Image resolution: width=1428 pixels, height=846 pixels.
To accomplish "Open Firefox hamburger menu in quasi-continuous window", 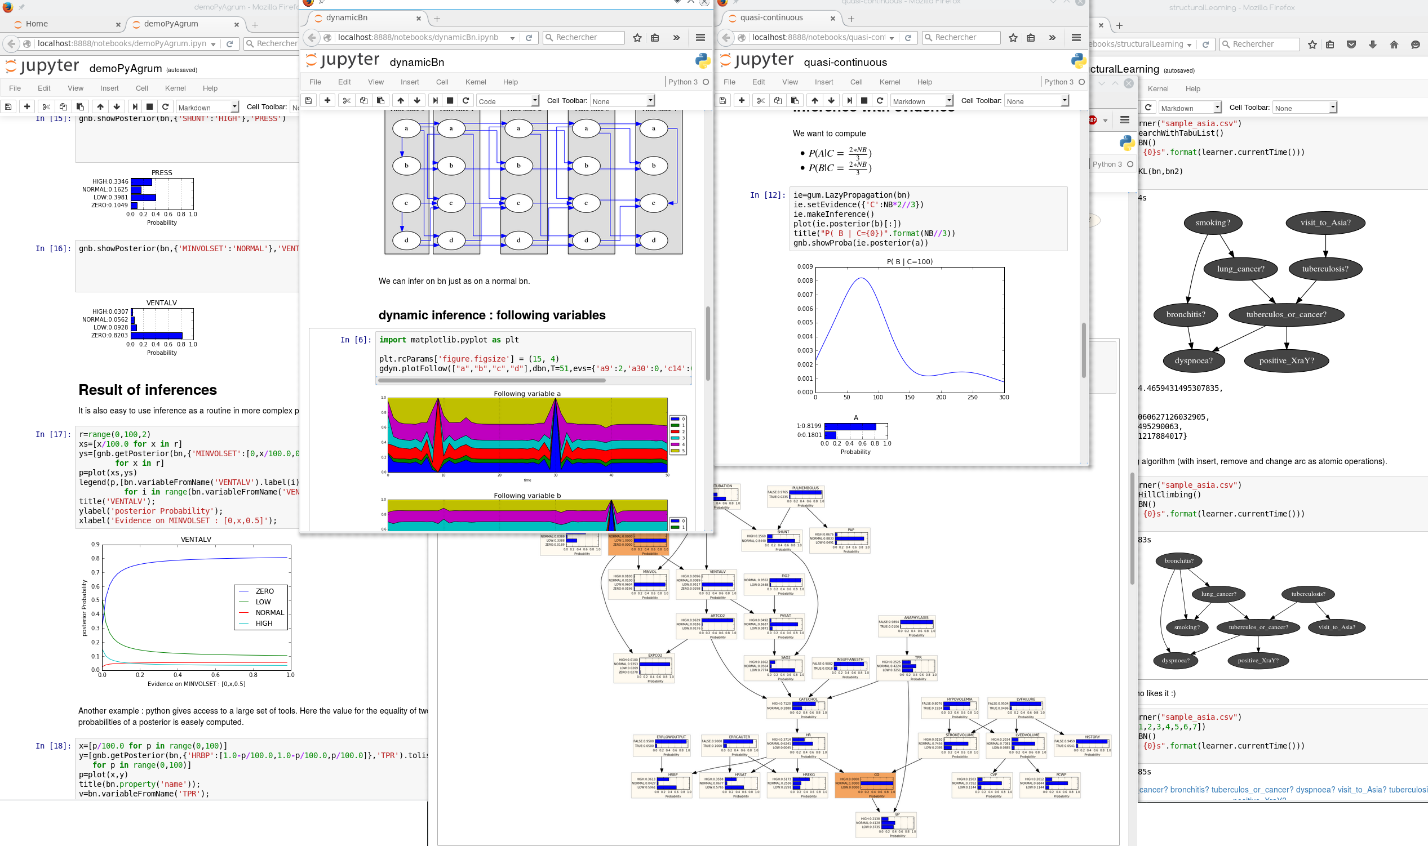I will [1076, 38].
